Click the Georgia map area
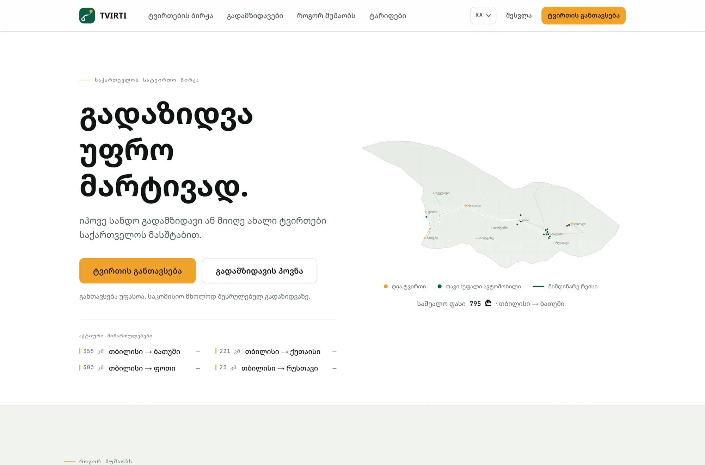Viewport: 705px width, 465px height. point(491,204)
